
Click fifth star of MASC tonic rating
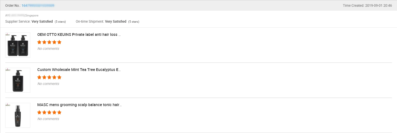(59, 112)
